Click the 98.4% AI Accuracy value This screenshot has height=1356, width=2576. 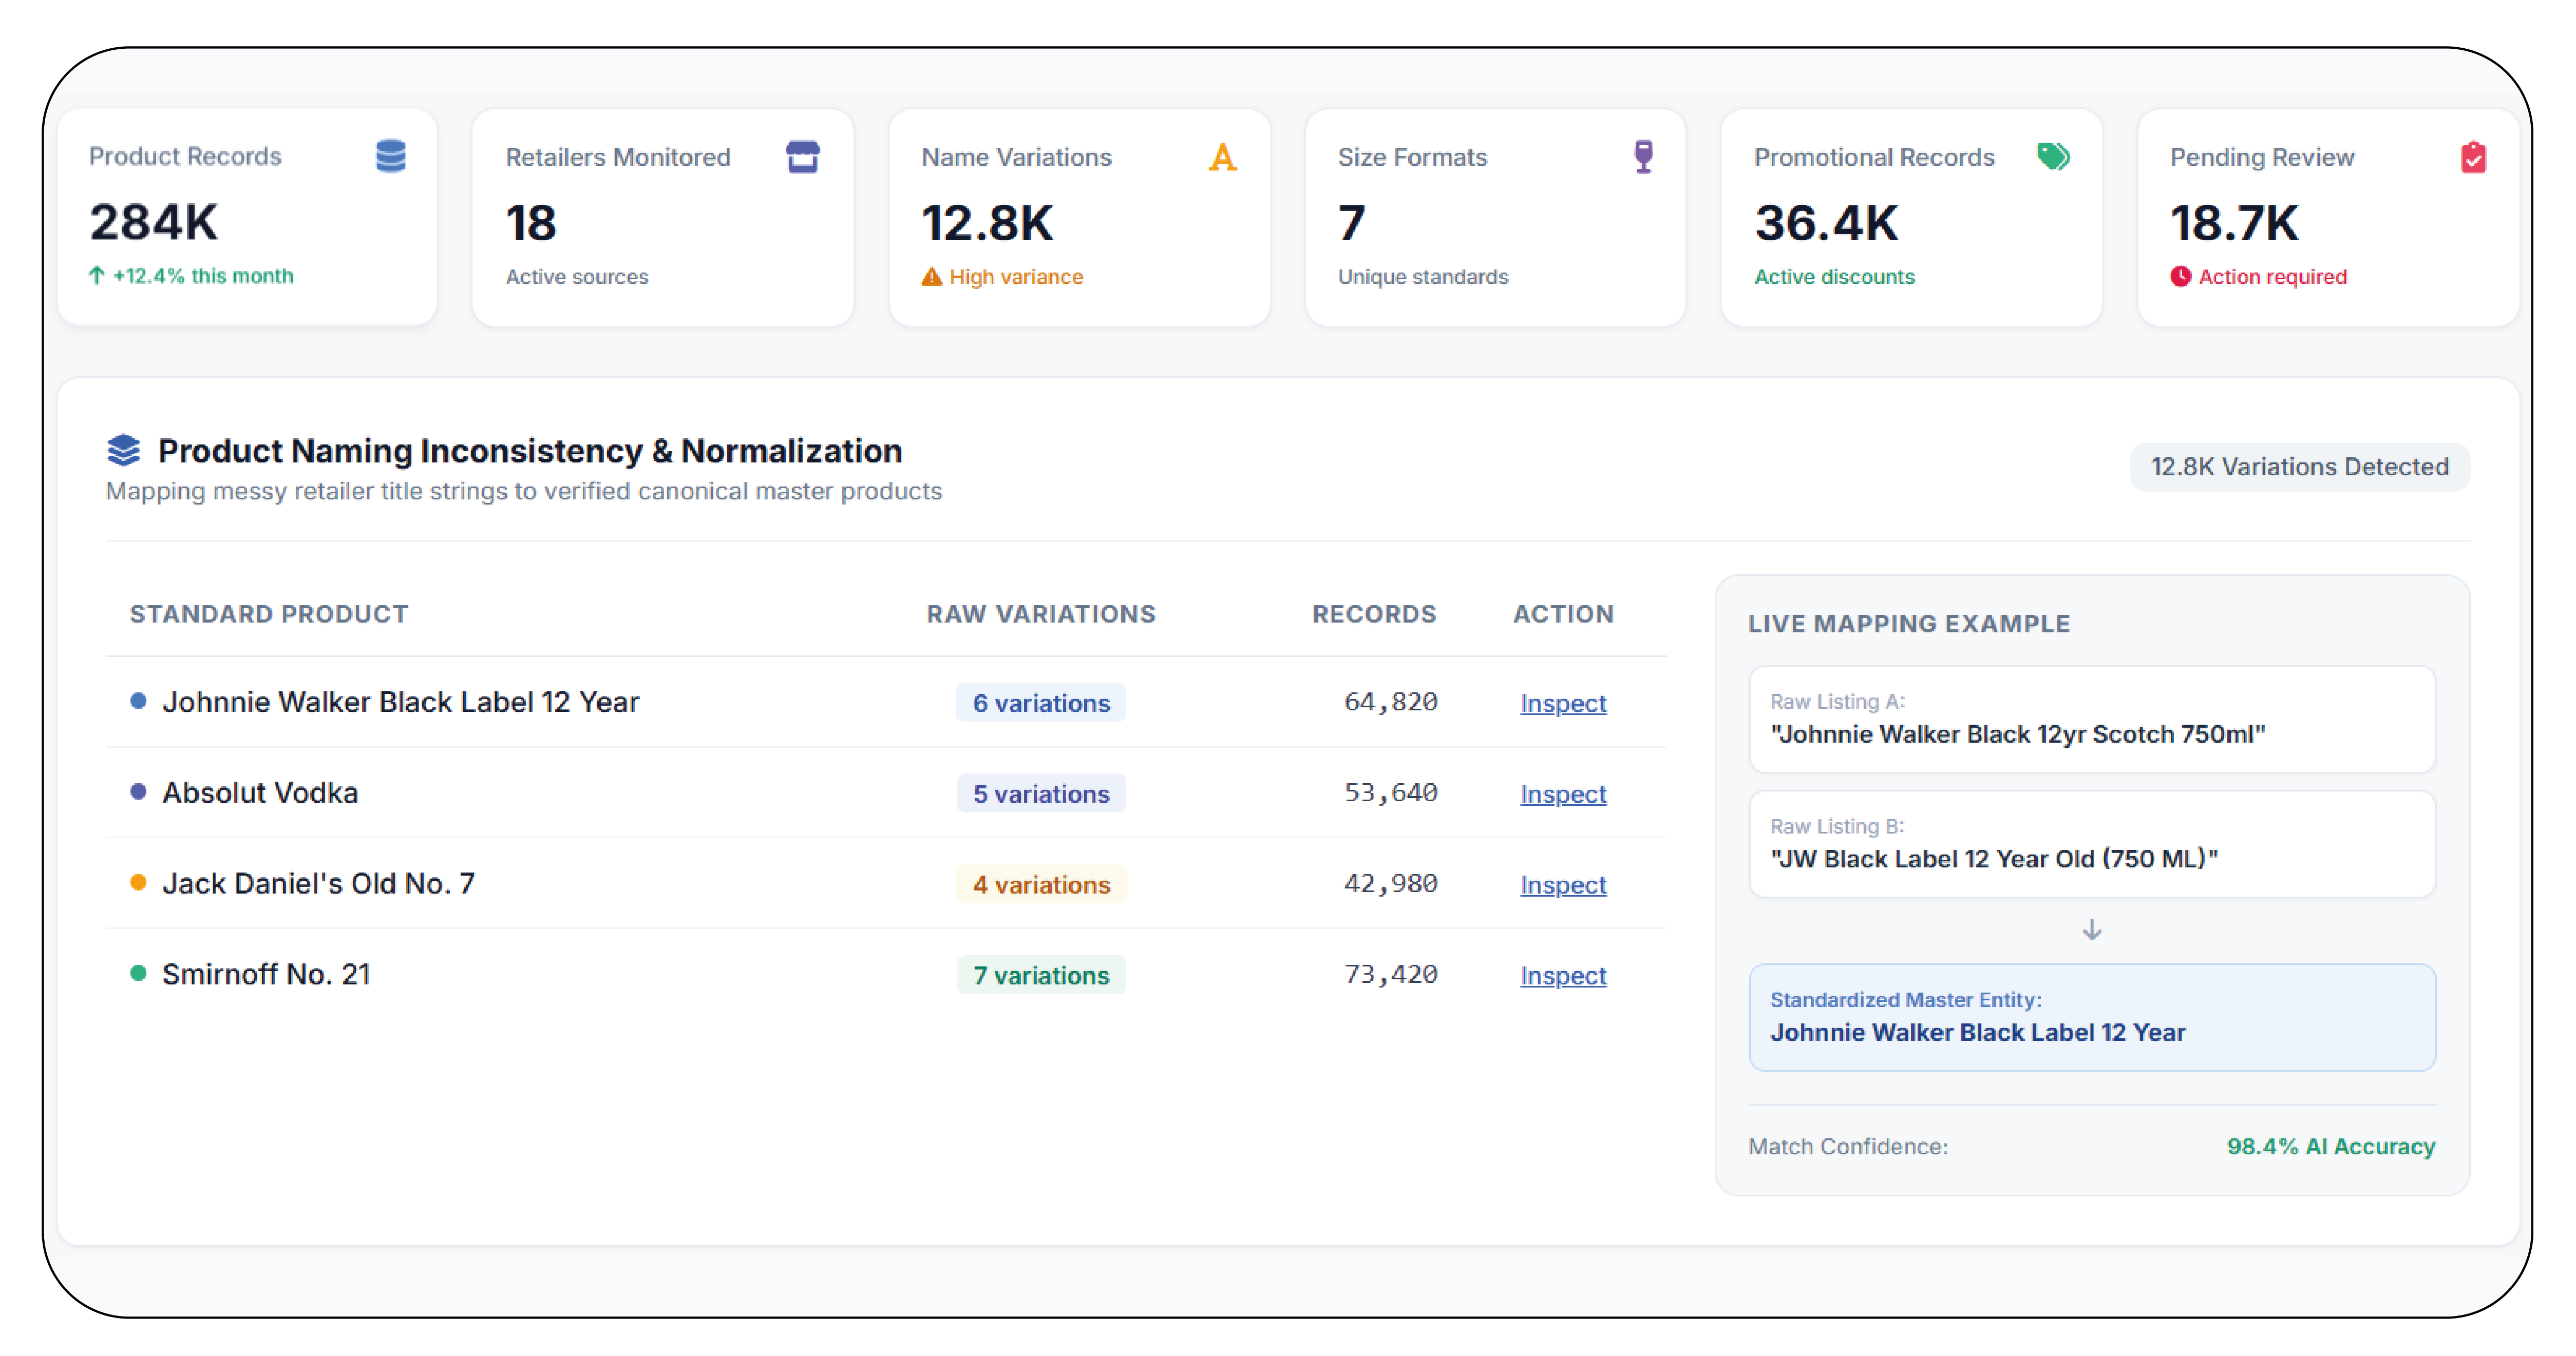point(2331,1146)
